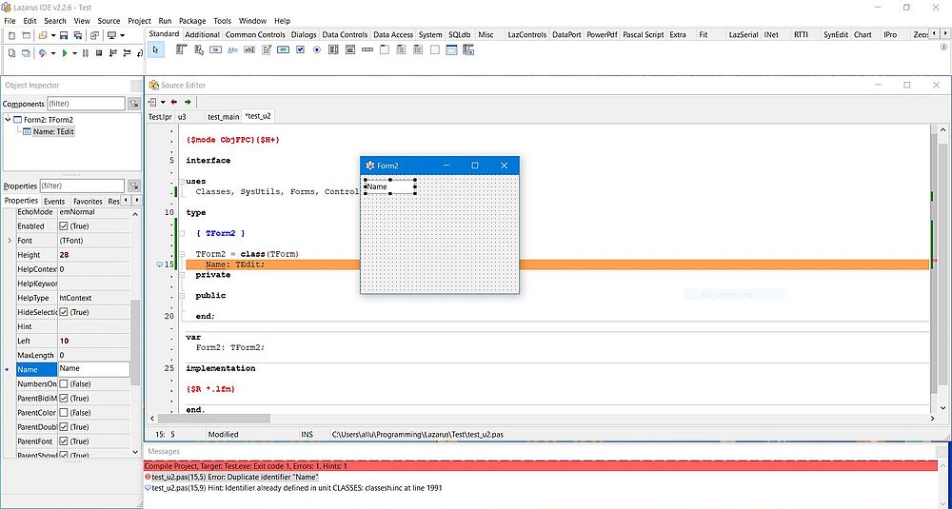Screen dimensions: 952x509
Task: Switch to the Events tab in Object Inspector
Action: (x=54, y=201)
